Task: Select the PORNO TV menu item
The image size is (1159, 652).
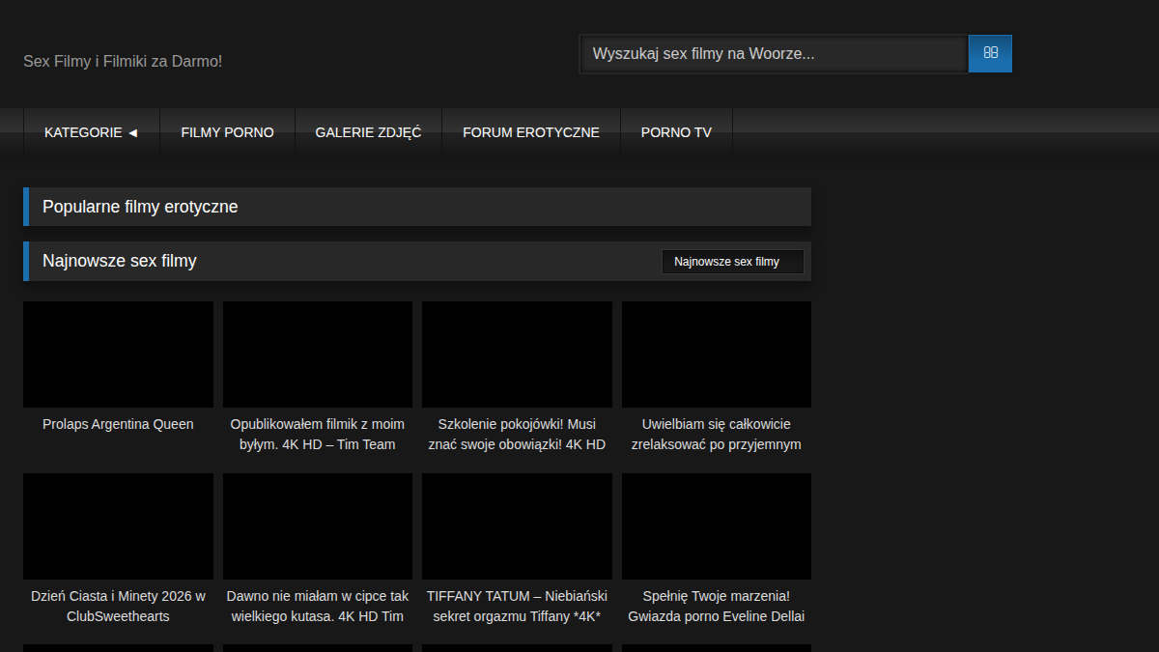Action: [676, 132]
